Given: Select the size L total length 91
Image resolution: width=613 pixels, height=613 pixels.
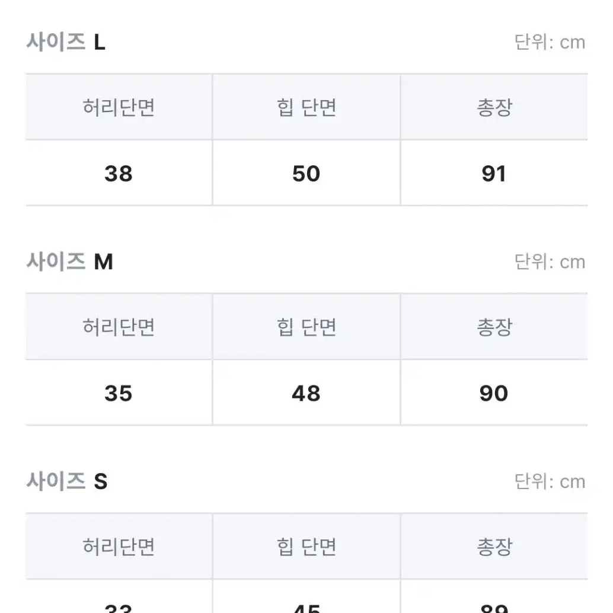Looking at the screenshot, I should click(x=494, y=174).
